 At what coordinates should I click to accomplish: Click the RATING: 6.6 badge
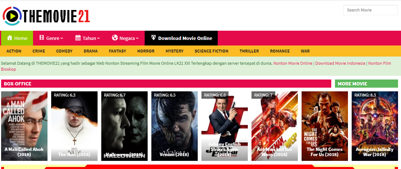pos(215,95)
